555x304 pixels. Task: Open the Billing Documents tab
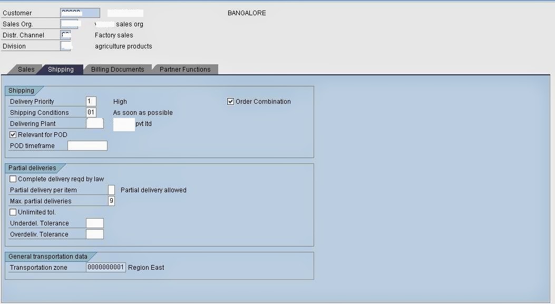coord(117,69)
